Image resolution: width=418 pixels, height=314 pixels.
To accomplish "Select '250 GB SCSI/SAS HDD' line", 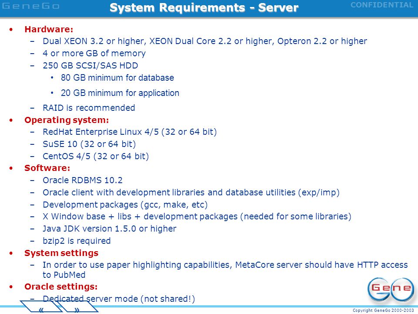I will [x=91, y=65].
